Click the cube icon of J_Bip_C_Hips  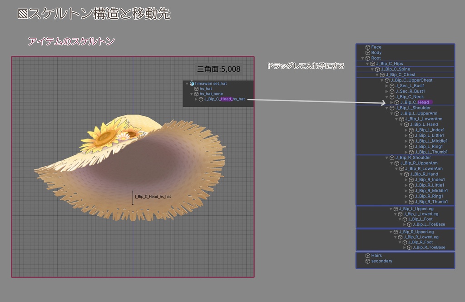(x=373, y=64)
